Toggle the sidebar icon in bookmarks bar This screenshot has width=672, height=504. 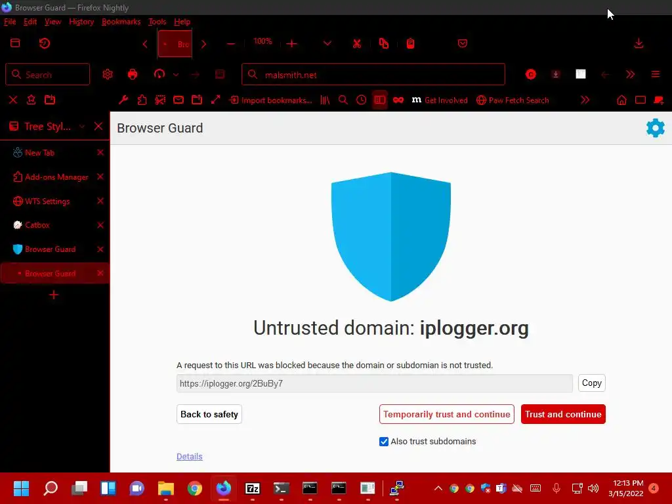[379, 100]
